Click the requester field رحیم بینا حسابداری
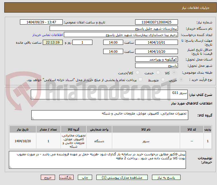The image size is (217, 185). (x=121, y=35)
